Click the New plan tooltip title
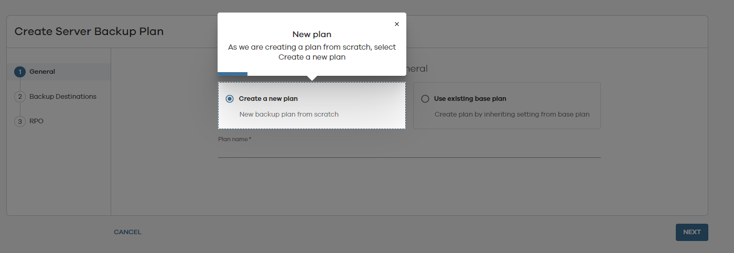 coord(312,34)
